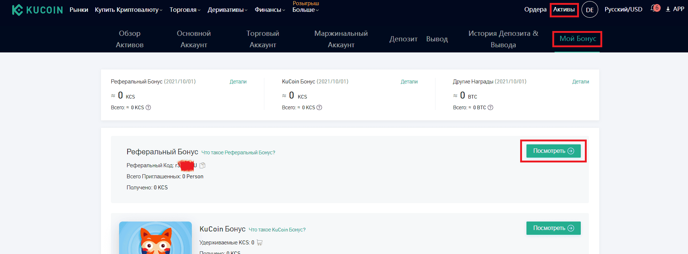Click Посмотреть button for KuCoin Бонус

coord(553,228)
